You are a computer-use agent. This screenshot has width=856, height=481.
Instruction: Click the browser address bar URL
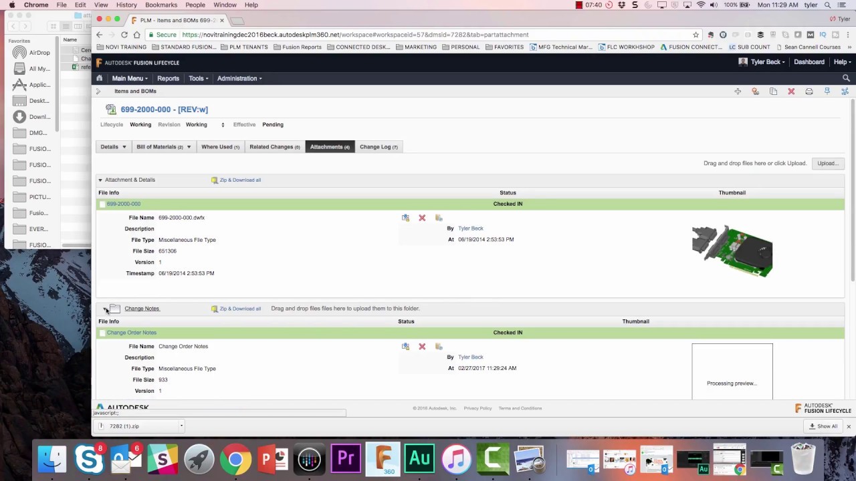[354, 35]
